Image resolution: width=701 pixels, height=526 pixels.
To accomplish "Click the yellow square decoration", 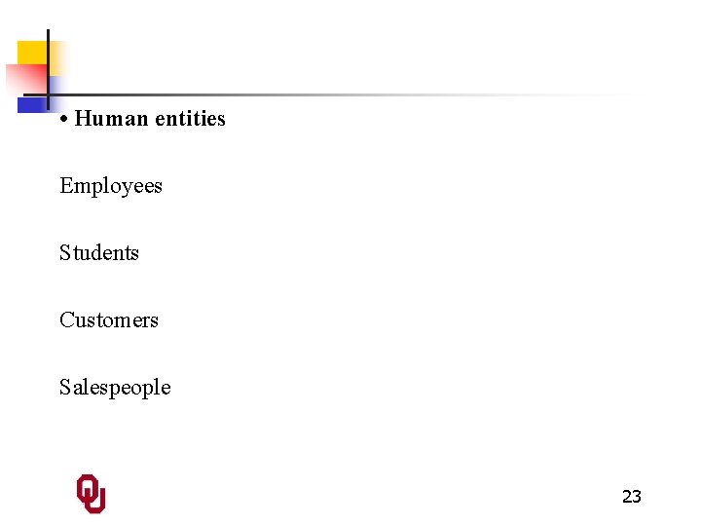I will [33, 53].
